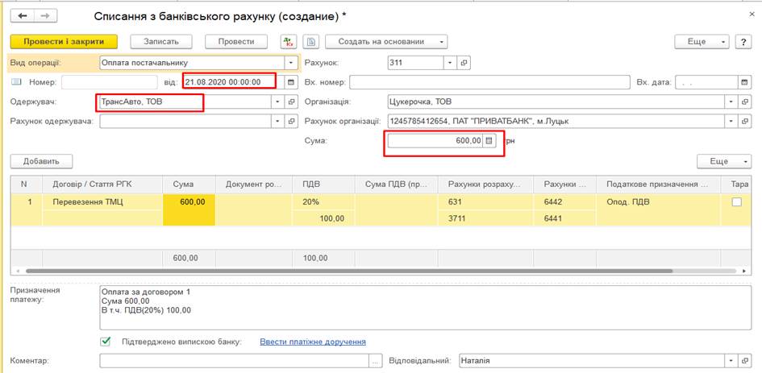Open calendar picker for document date
Viewport: 762px width, 373px height.
point(291,81)
